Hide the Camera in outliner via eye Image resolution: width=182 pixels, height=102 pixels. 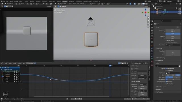tap(178, 10)
